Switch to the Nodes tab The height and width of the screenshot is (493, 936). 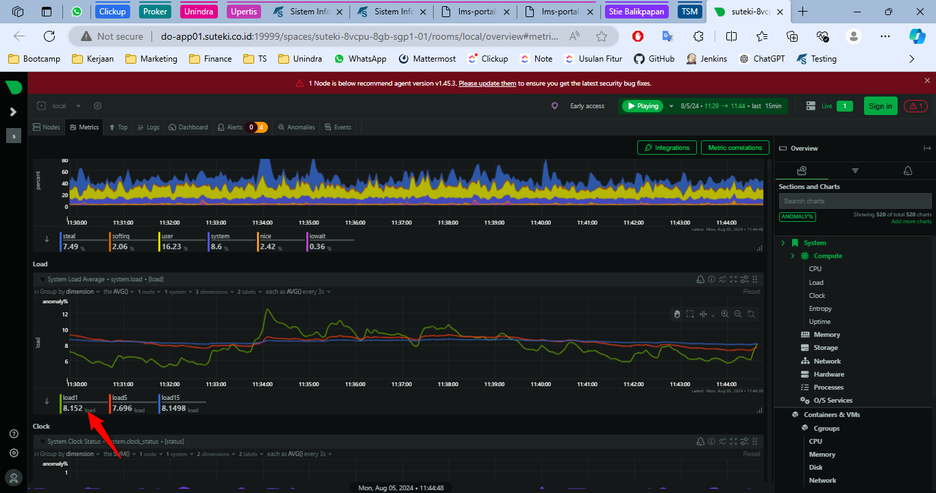click(47, 127)
